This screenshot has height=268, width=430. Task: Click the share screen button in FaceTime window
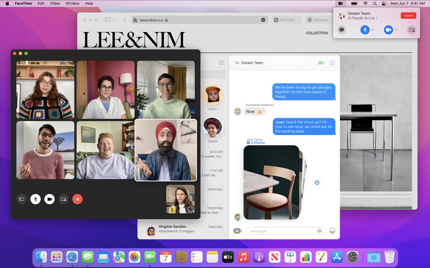pos(63,199)
